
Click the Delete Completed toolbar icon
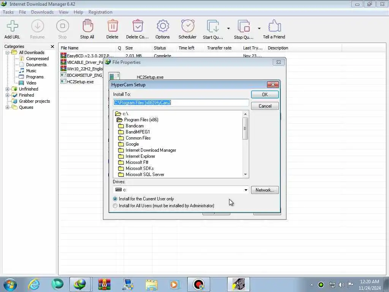pos(138,29)
